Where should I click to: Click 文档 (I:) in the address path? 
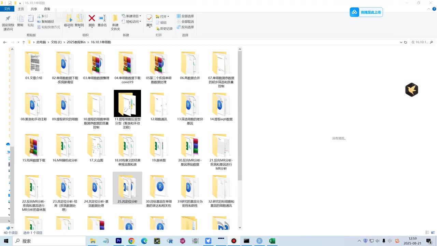[56, 42]
